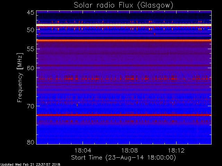
Task: Select the 50 MHz frequency tick label
Action: pos(30,30)
